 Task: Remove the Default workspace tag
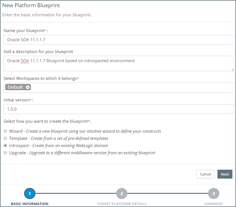[28, 87]
